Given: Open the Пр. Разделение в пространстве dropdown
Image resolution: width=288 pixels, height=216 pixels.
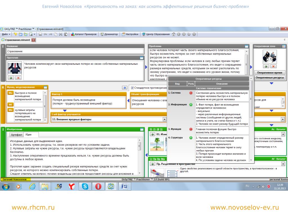Looking at the screenshot, I should pyautogui.click(x=283, y=164).
